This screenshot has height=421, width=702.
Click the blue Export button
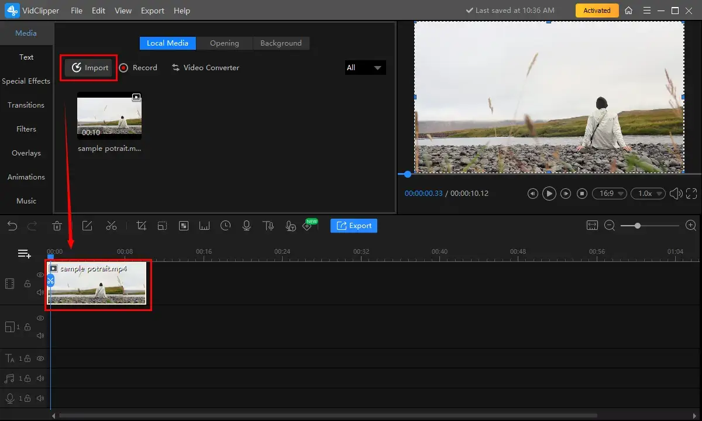pyautogui.click(x=354, y=226)
